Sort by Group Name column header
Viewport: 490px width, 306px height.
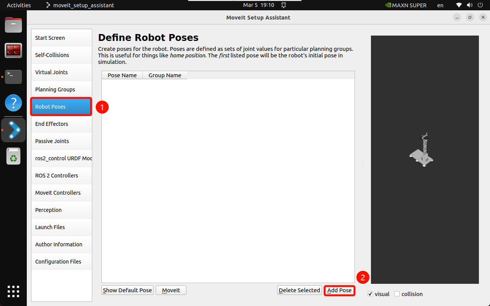tap(165, 75)
